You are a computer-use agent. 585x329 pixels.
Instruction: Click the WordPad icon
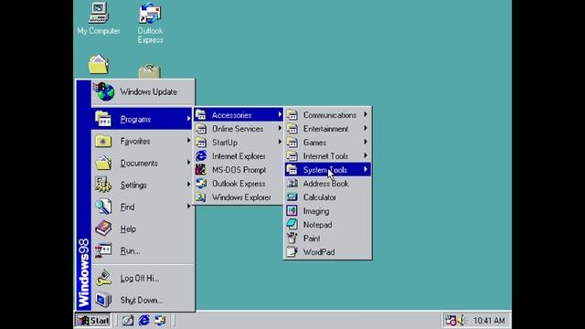coord(292,252)
